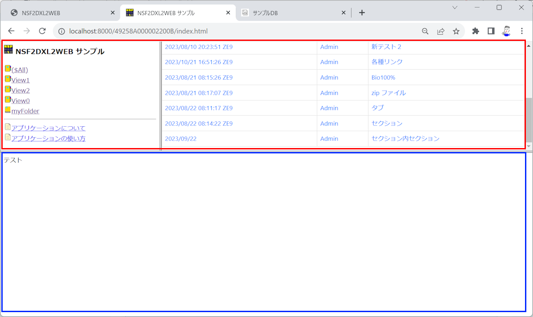Click the view icon next to View2
533x317 pixels.
click(8, 89)
